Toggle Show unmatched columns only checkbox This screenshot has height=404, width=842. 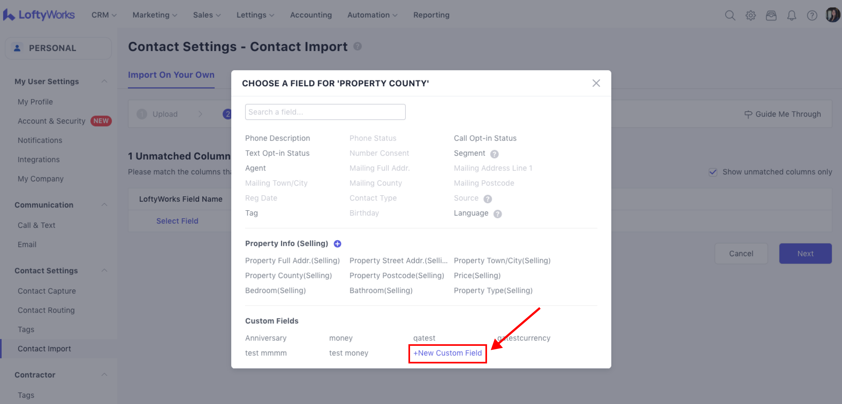pyautogui.click(x=713, y=172)
